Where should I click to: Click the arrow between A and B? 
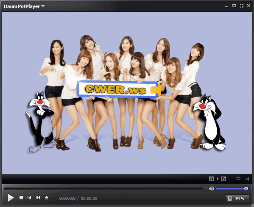(x=218, y=179)
